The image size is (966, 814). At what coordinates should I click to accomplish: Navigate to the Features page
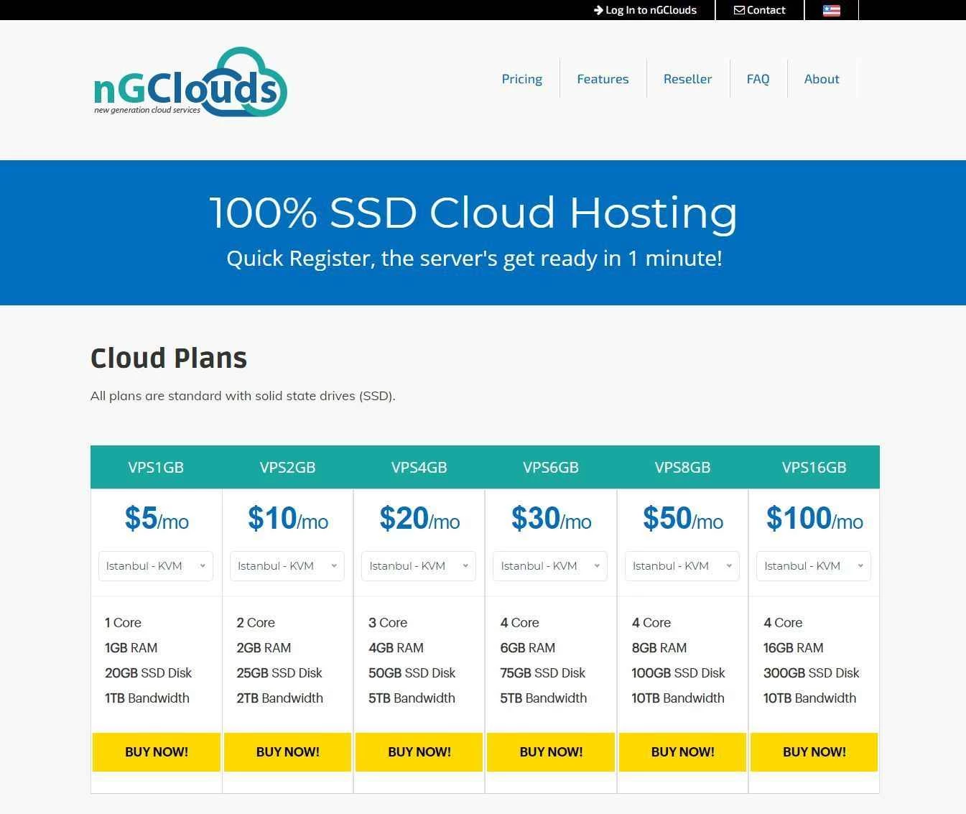tap(603, 79)
